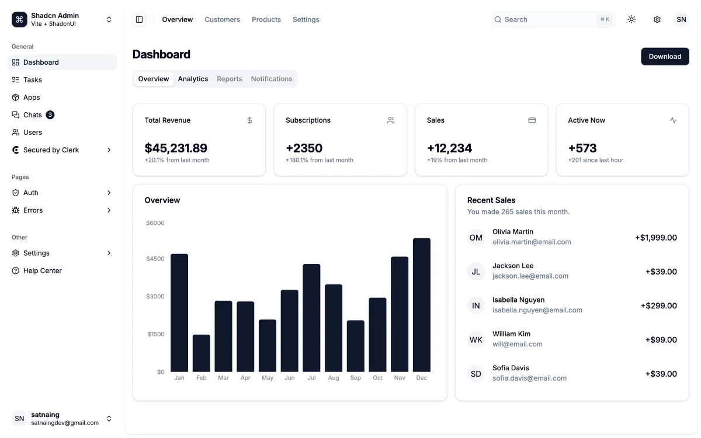Click William Kim's WK avatar
This screenshot has height=438, width=701.
(x=476, y=340)
